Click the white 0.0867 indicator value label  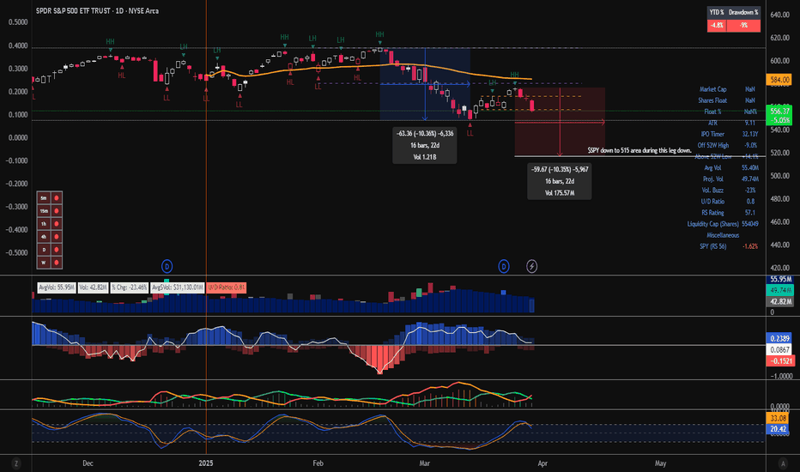(779, 349)
